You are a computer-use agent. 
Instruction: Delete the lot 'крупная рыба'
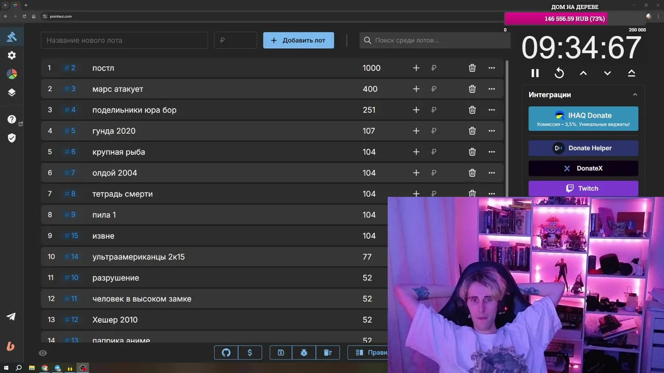point(472,152)
